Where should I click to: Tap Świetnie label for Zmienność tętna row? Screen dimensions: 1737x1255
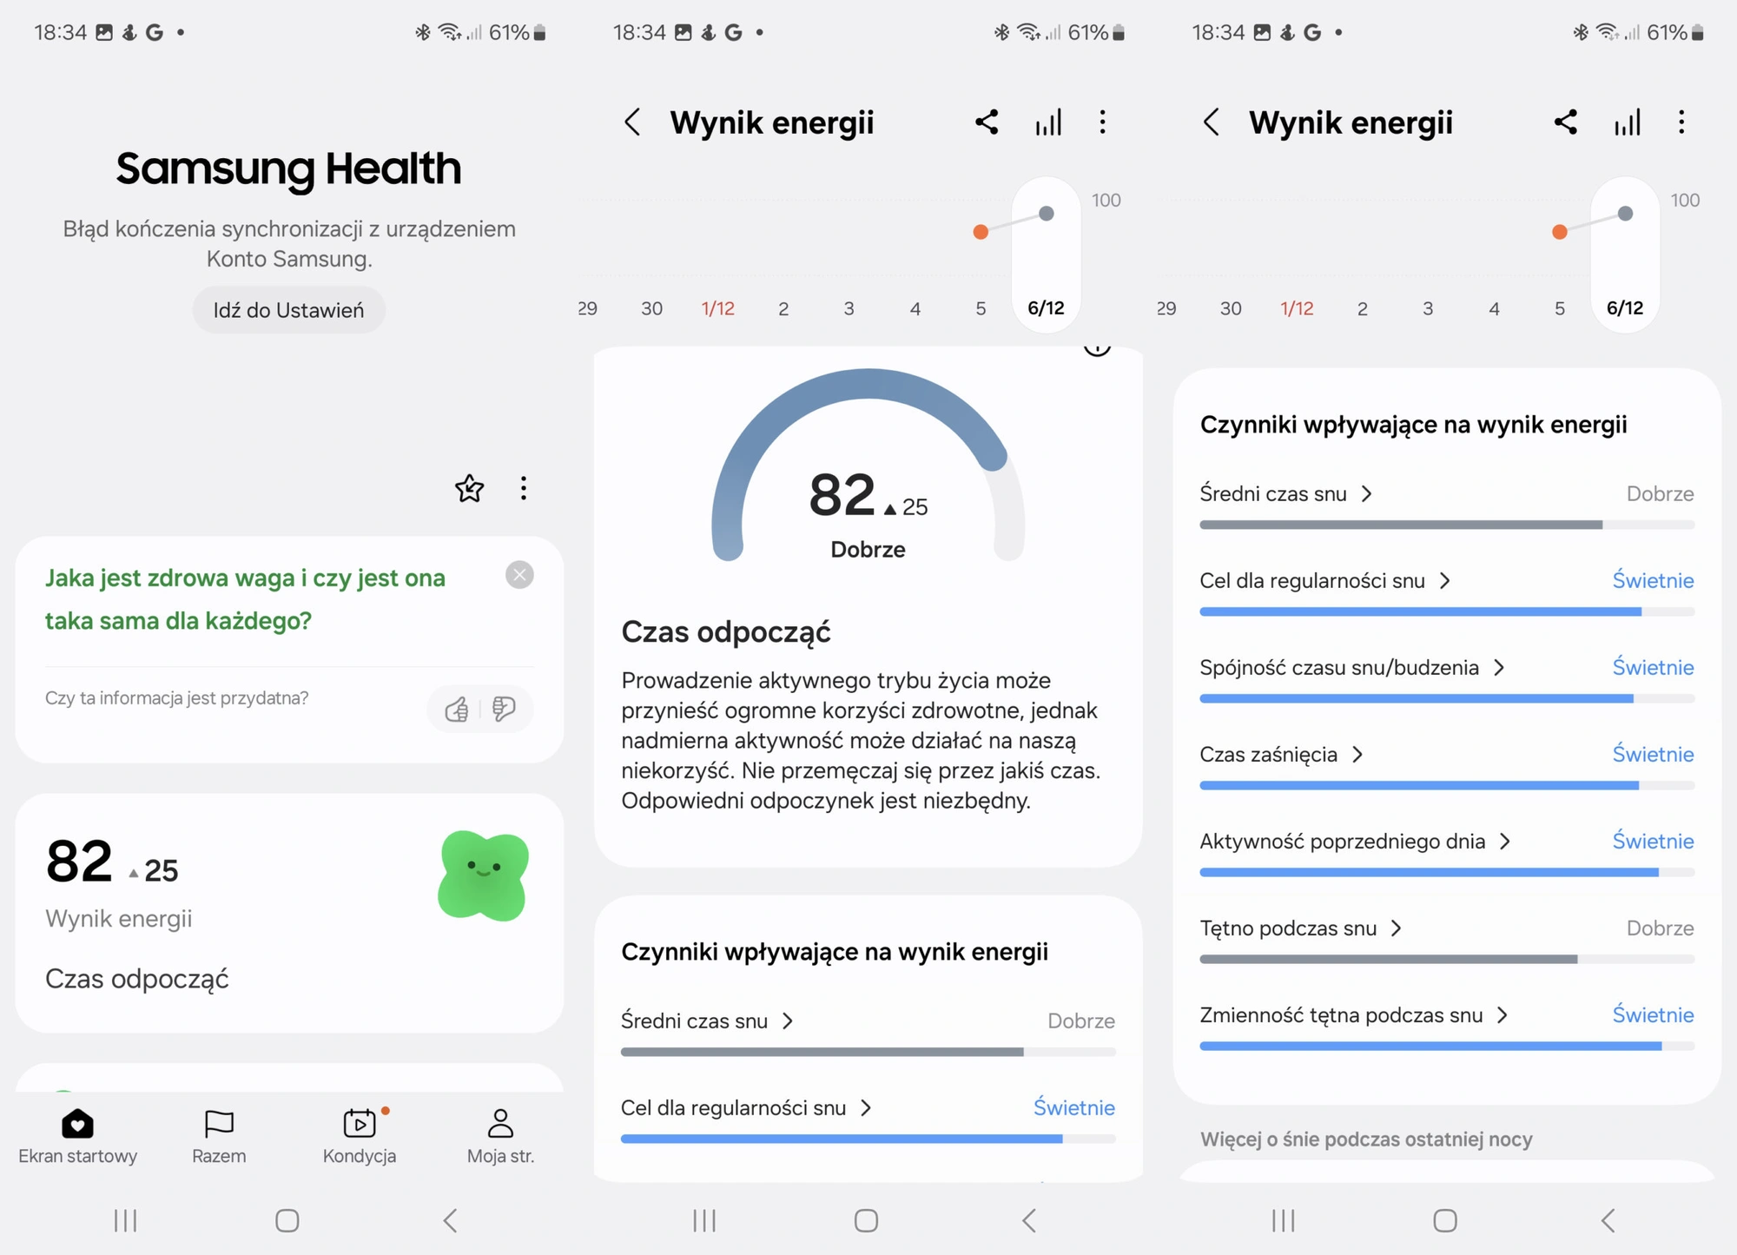point(1653,1014)
